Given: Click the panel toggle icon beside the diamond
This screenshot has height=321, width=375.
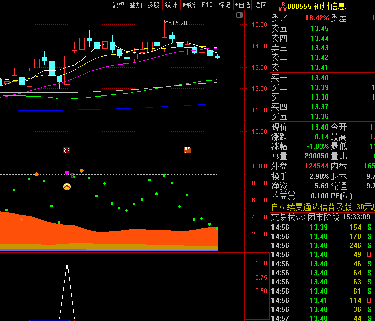Looking at the screenshot, I should (x=238, y=15).
